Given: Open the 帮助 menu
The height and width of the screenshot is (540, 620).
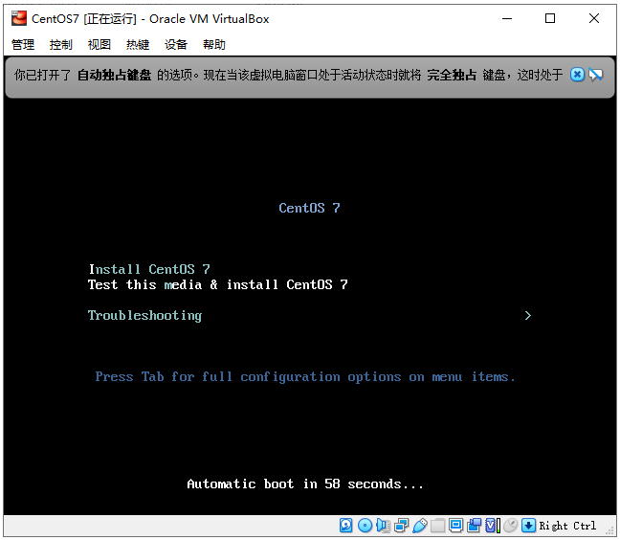Looking at the screenshot, I should click(x=214, y=45).
